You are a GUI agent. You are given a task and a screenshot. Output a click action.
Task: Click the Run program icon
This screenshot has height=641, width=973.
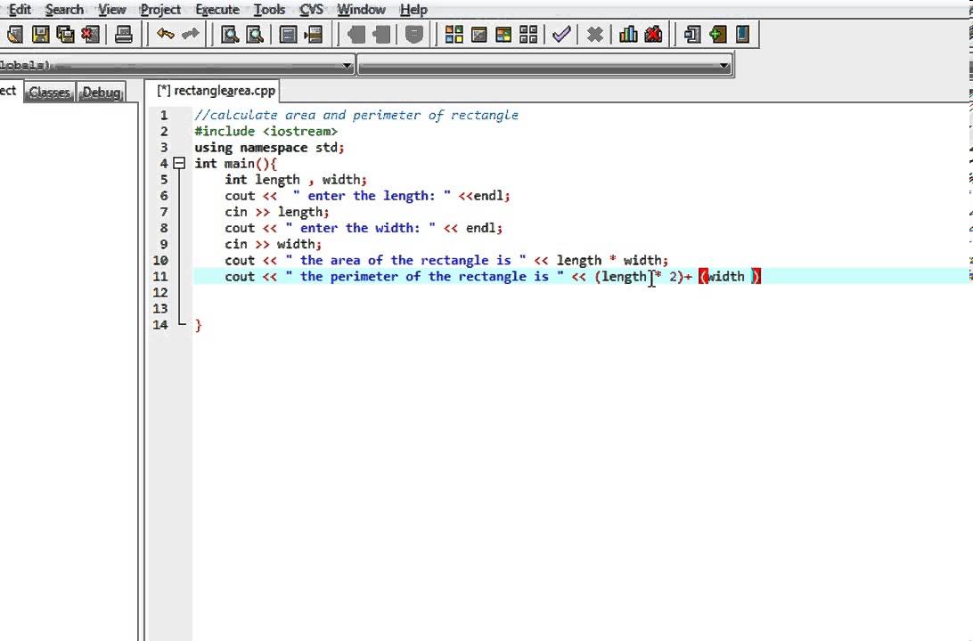[x=479, y=34]
